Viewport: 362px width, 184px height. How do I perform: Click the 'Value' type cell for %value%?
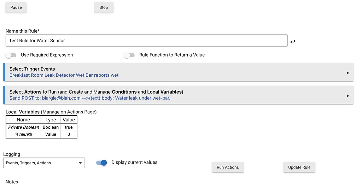[51, 134]
